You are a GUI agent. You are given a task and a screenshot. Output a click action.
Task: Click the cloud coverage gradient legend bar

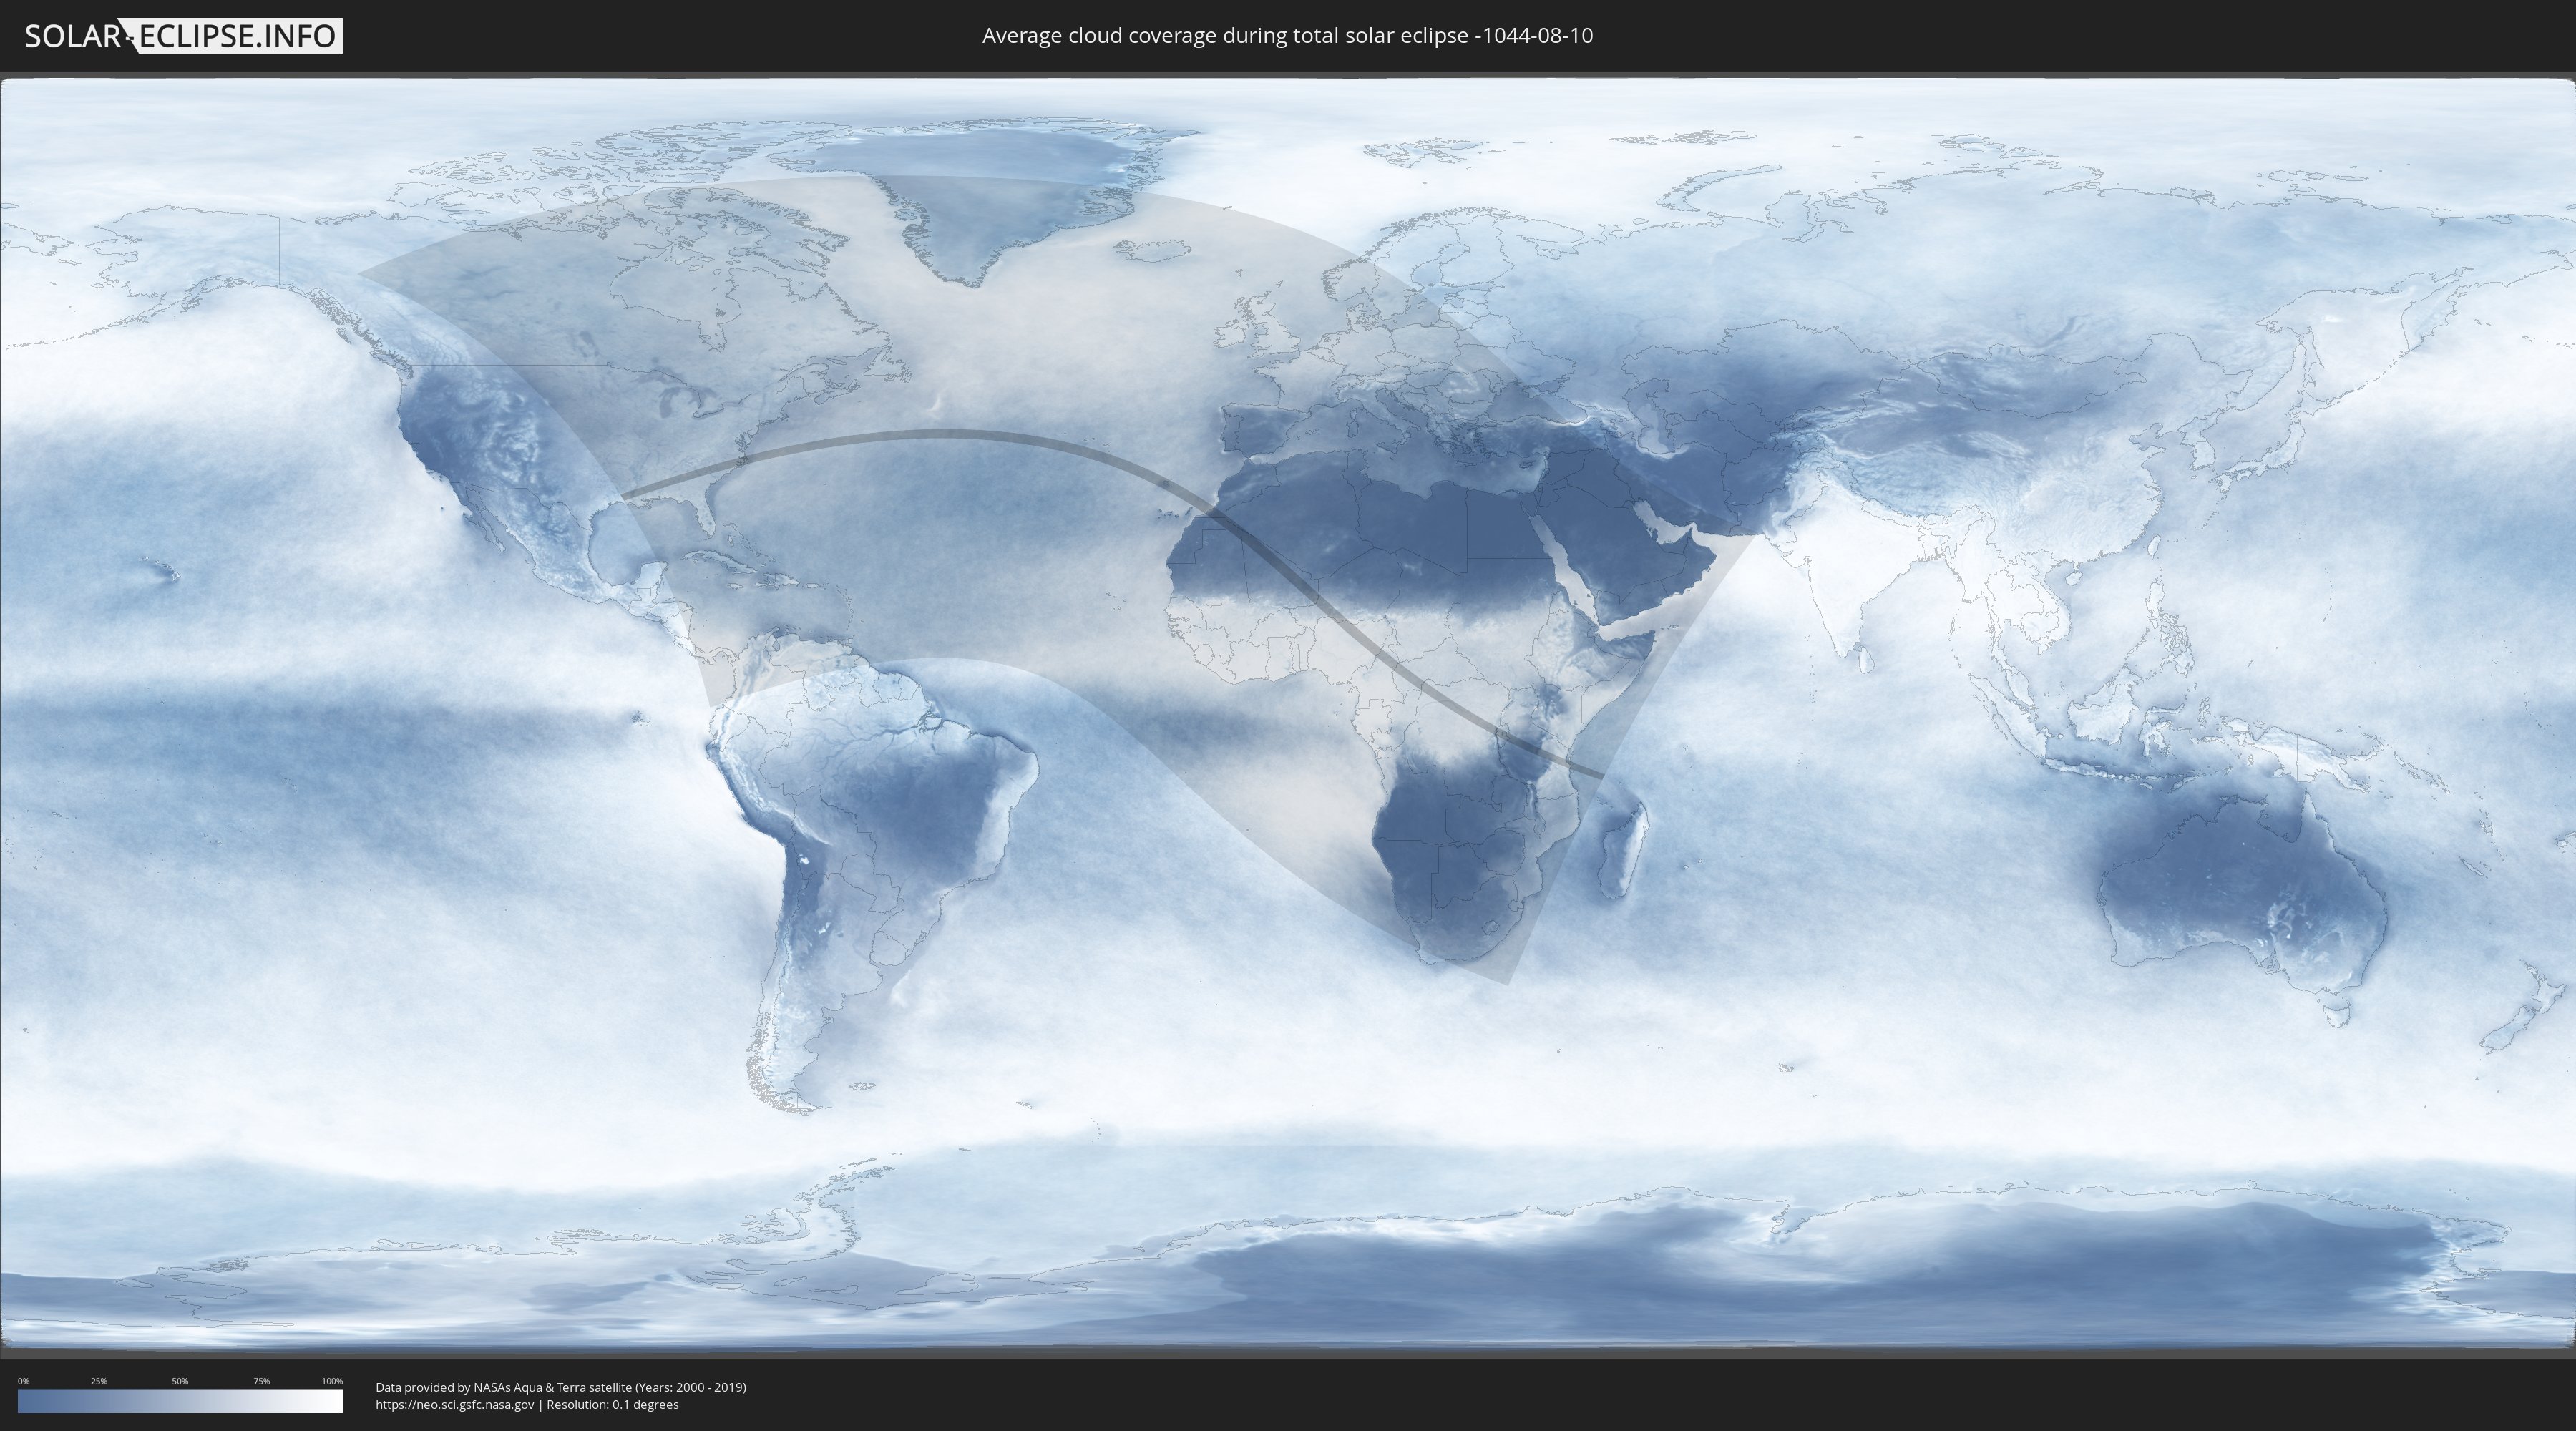(180, 1401)
